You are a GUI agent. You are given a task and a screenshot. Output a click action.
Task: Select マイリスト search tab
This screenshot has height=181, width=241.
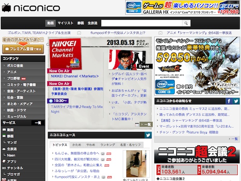(65, 23)
